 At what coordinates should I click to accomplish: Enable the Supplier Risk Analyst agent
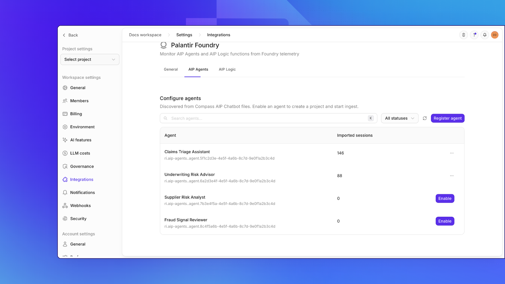(x=445, y=198)
